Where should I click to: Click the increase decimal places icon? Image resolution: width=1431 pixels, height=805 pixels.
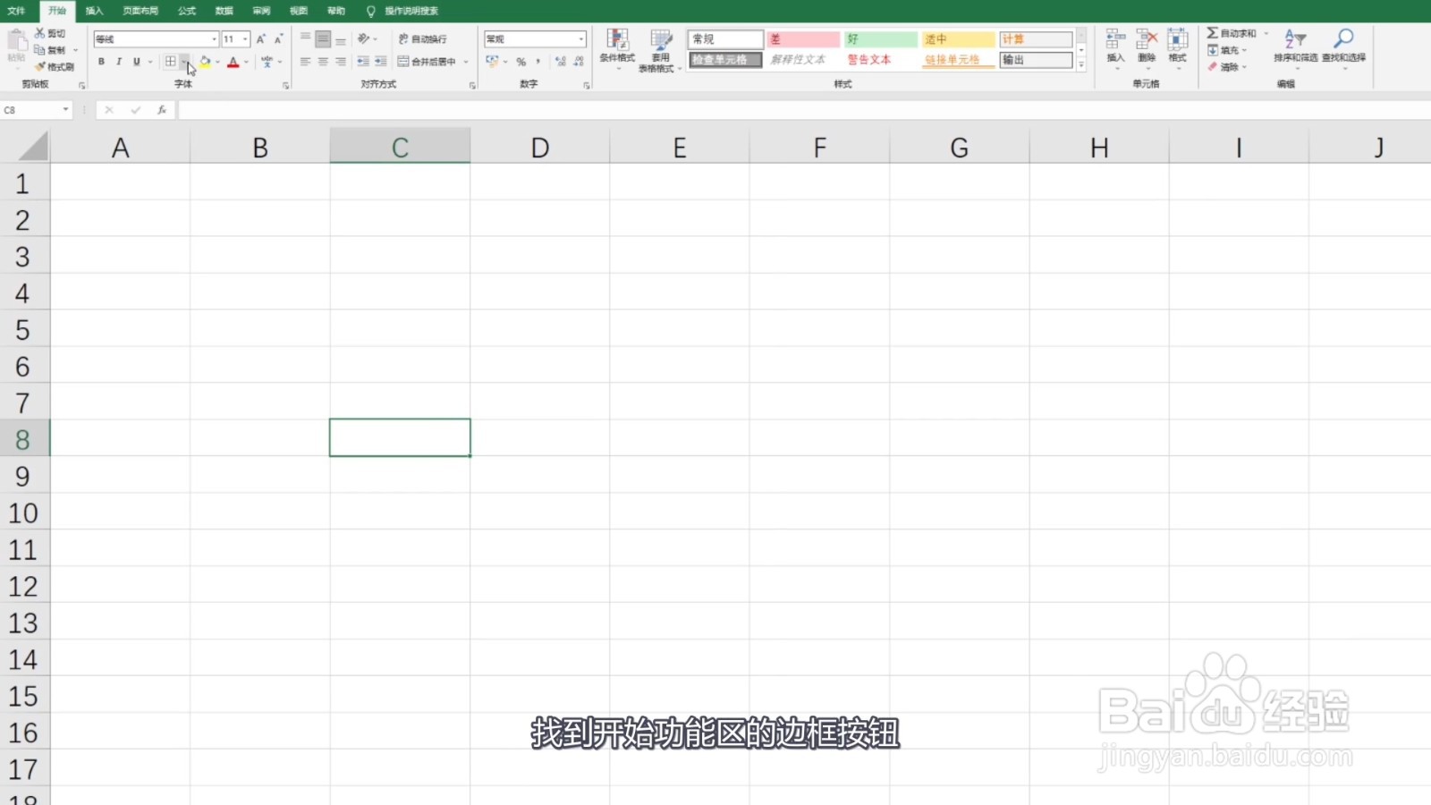[561, 62]
